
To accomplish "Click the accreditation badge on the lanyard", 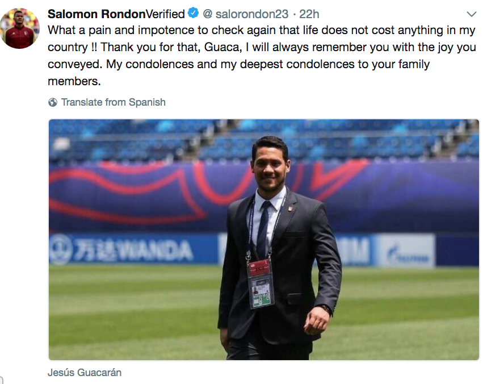I will 261,284.
